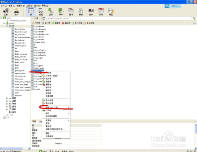
Task: Collapse the mysql database node
Action: click(x=4, y=23)
